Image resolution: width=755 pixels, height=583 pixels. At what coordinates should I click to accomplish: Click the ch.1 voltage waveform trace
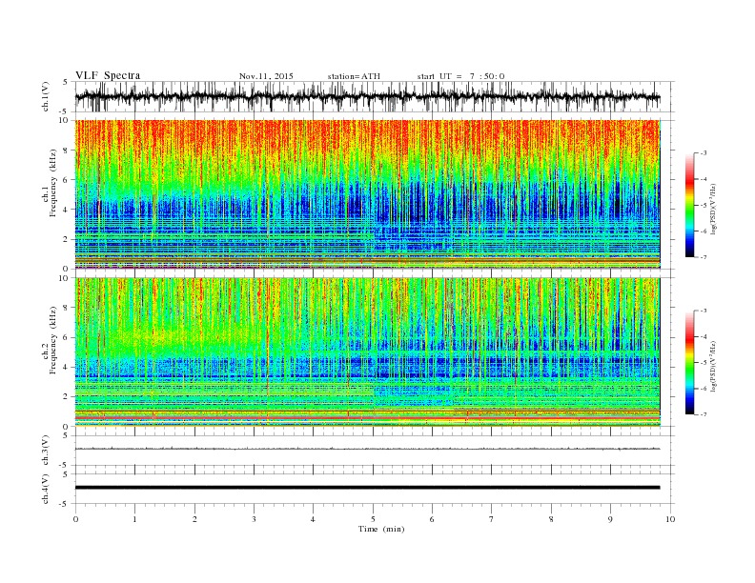pyautogui.click(x=367, y=96)
